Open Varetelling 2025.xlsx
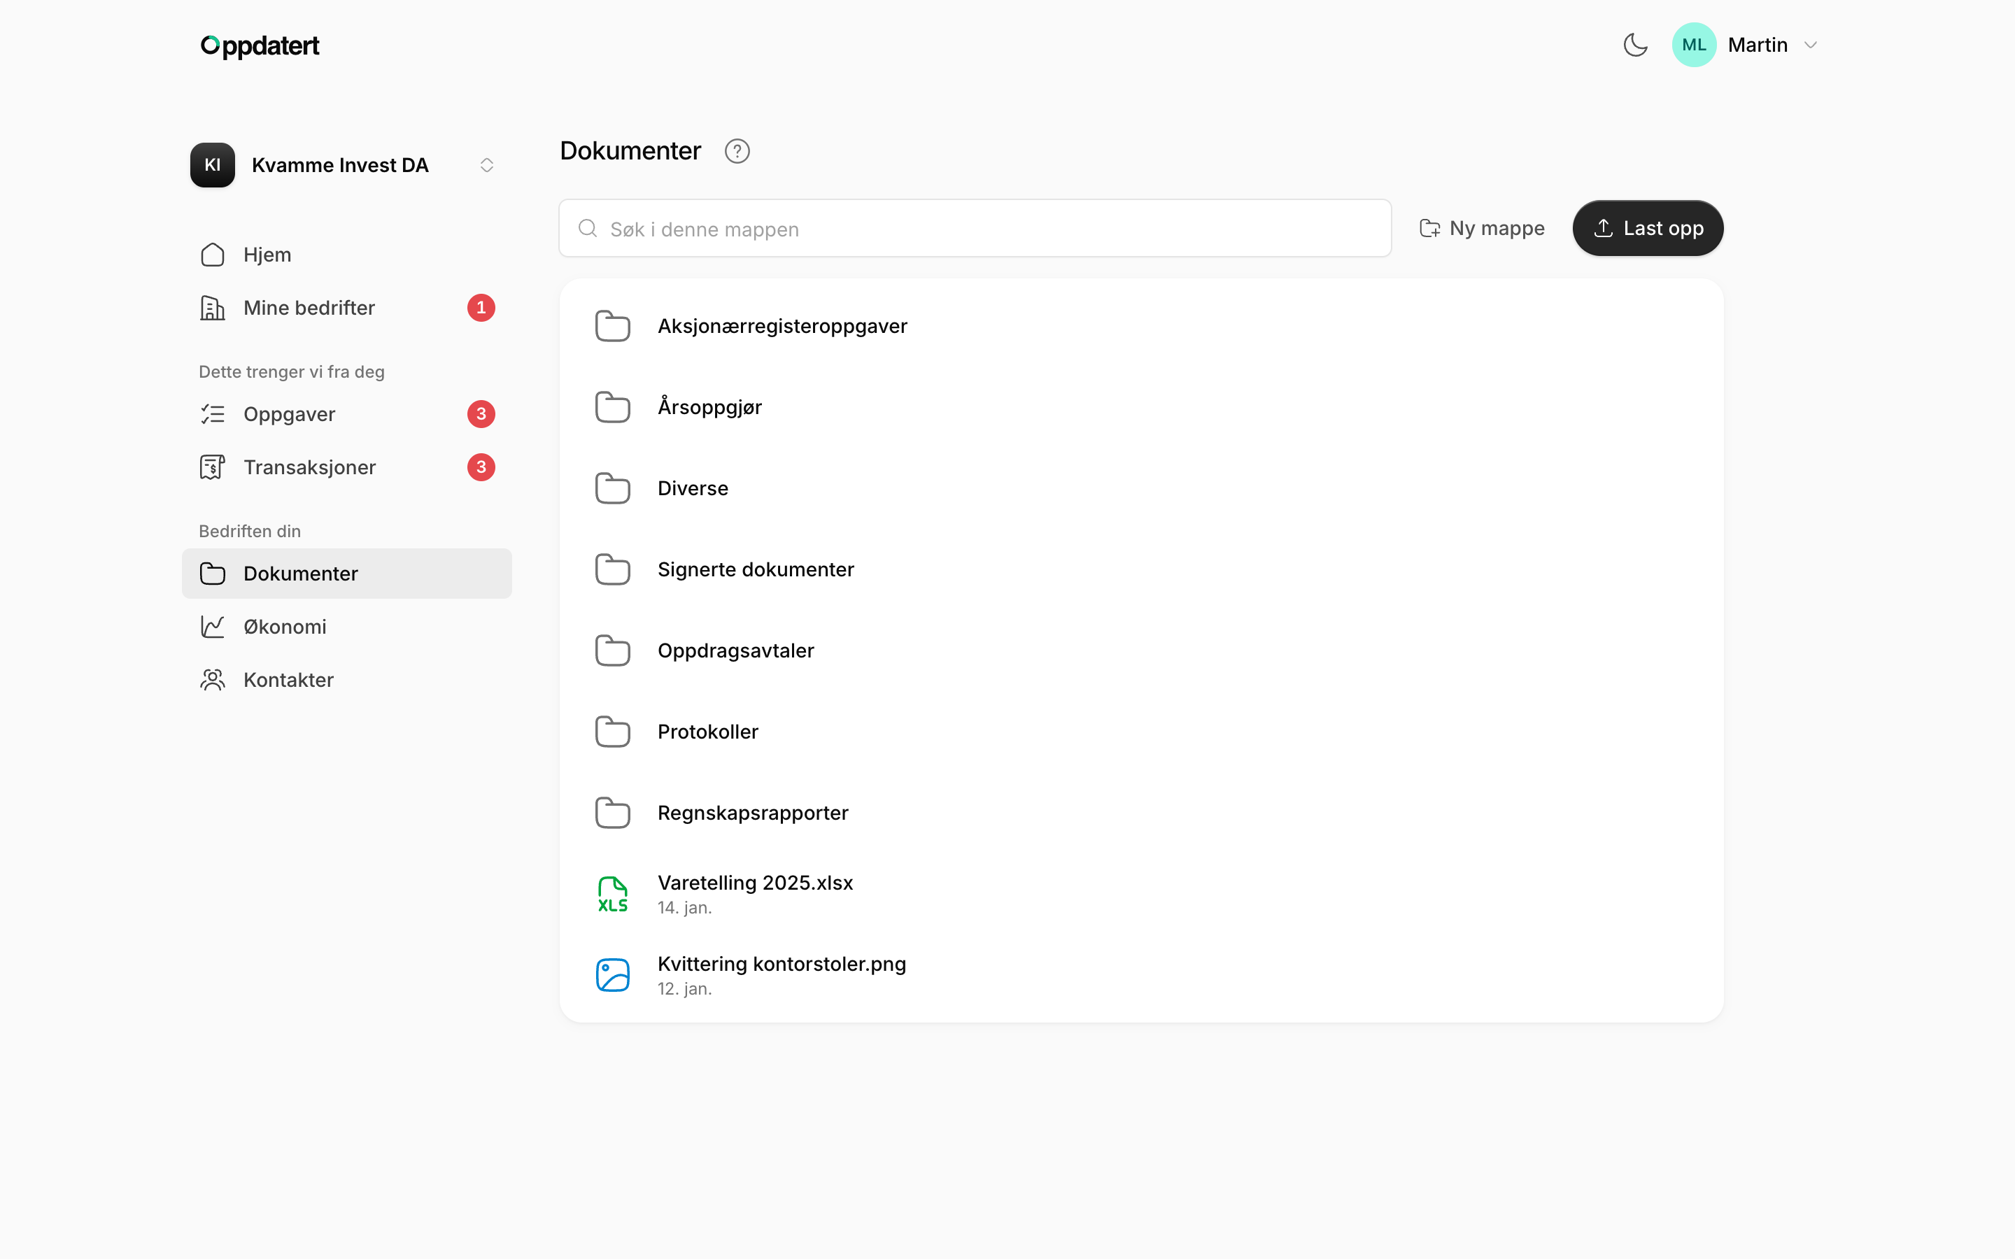Image resolution: width=2015 pixels, height=1259 pixels. point(1140,895)
